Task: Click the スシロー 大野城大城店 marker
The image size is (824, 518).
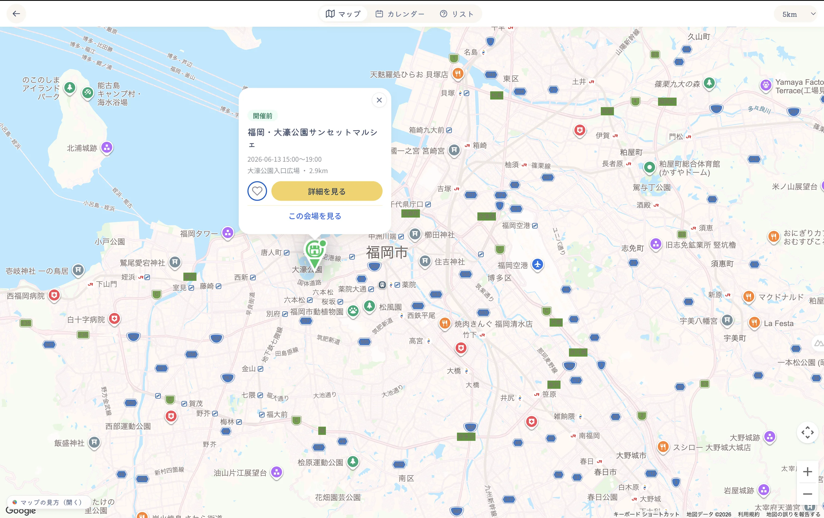Action: (663, 447)
